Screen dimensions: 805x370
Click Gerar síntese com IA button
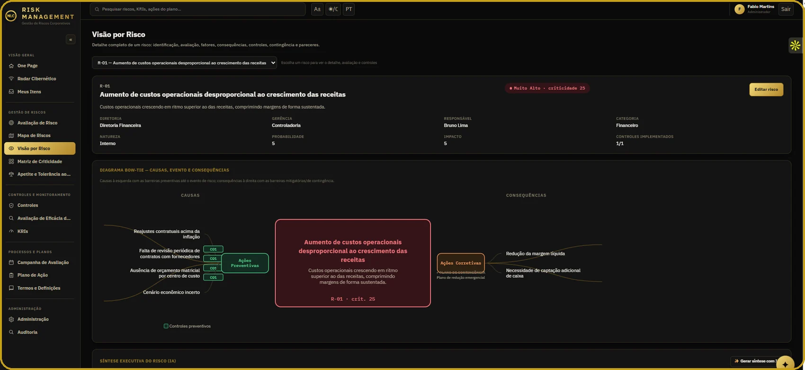[756, 361]
